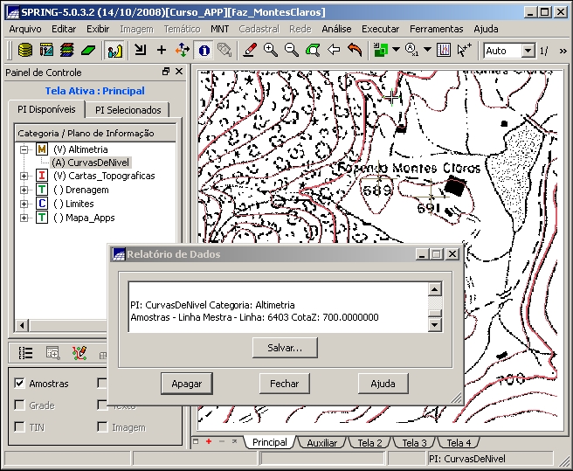Open the Análise menu
573x471 pixels.
[336, 29]
